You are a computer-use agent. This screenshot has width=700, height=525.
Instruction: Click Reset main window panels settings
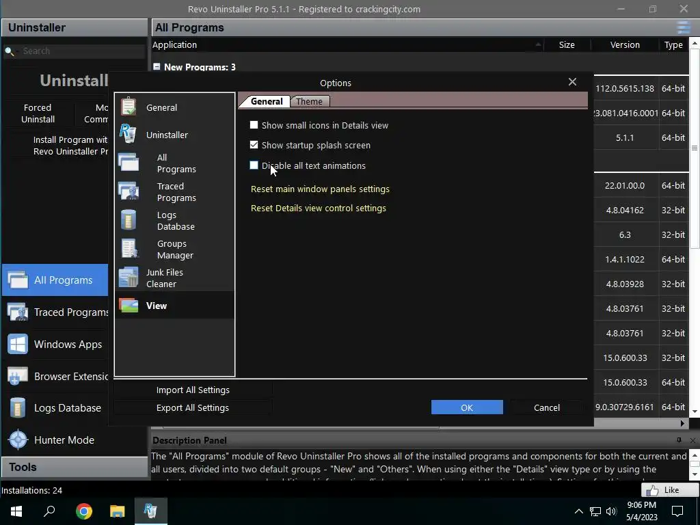click(320, 189)
